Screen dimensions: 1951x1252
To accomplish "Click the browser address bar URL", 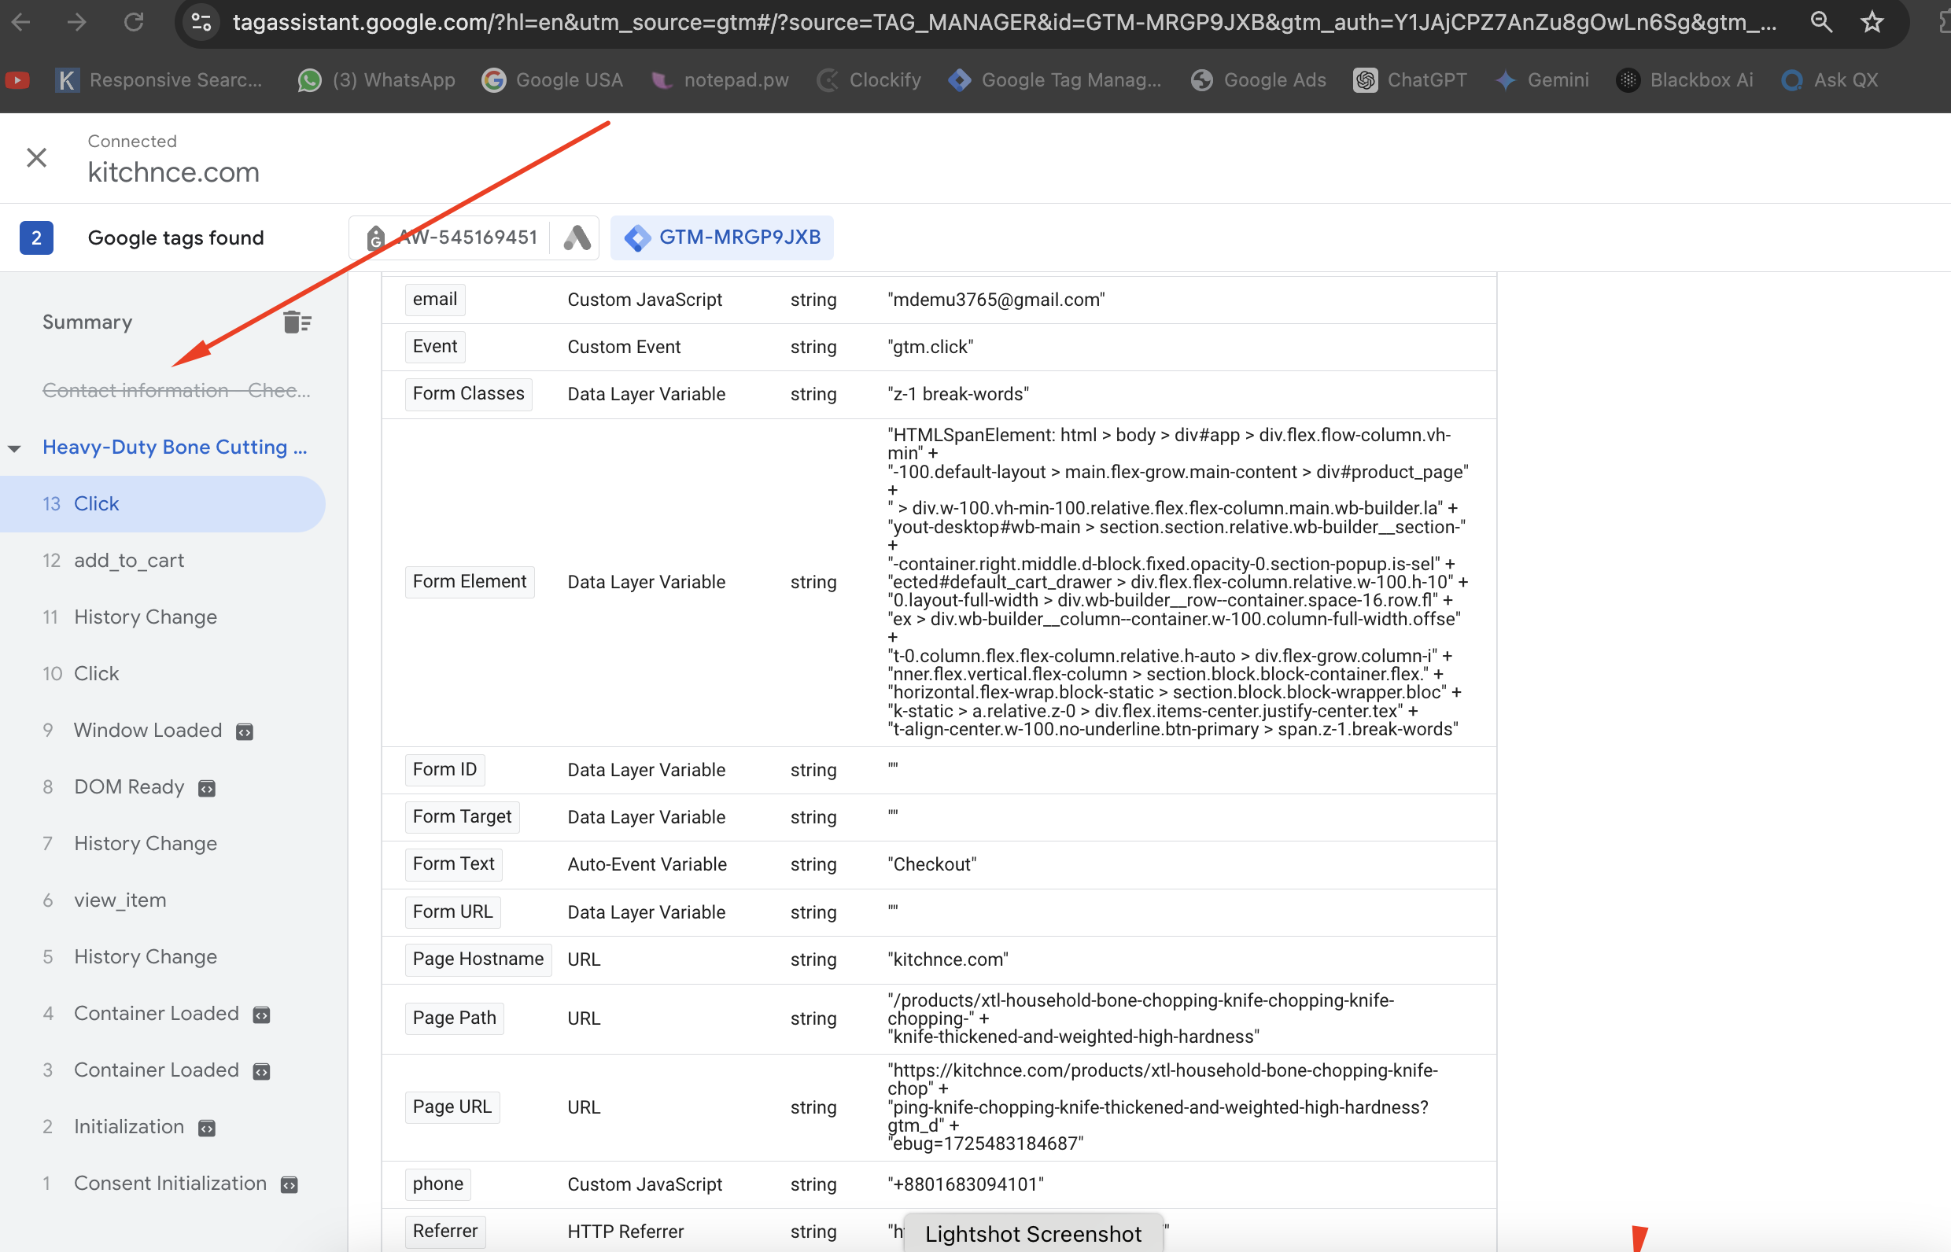I will (x=1005, y=22).
